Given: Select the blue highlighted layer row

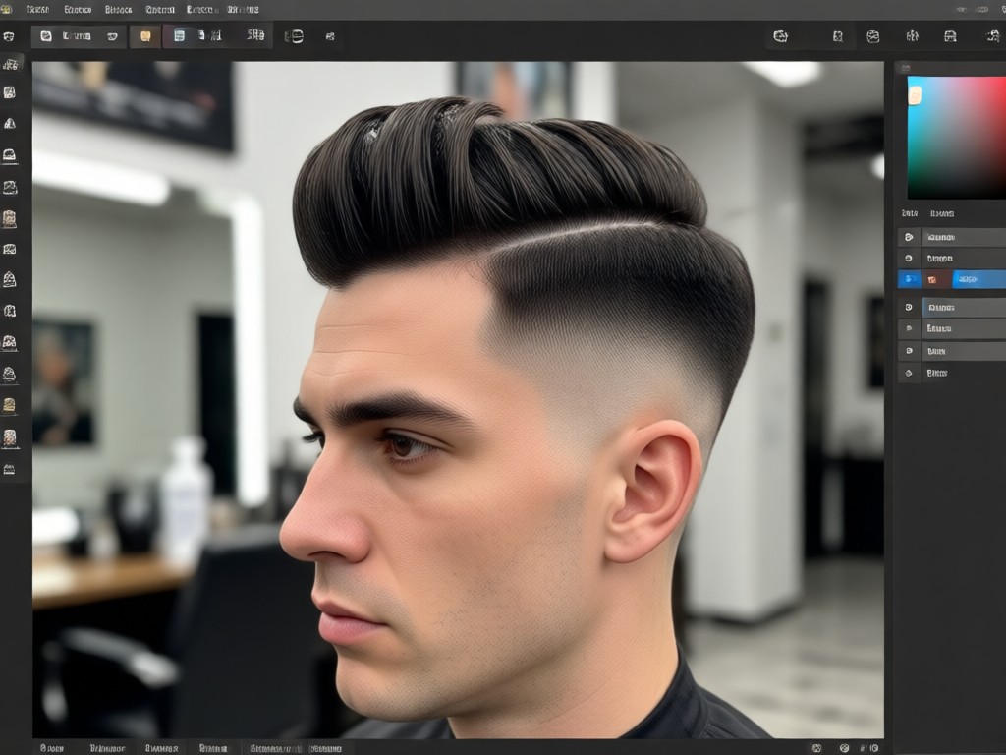Looking at the screenshot, I should pyautogui.click(x=951, y=279).
